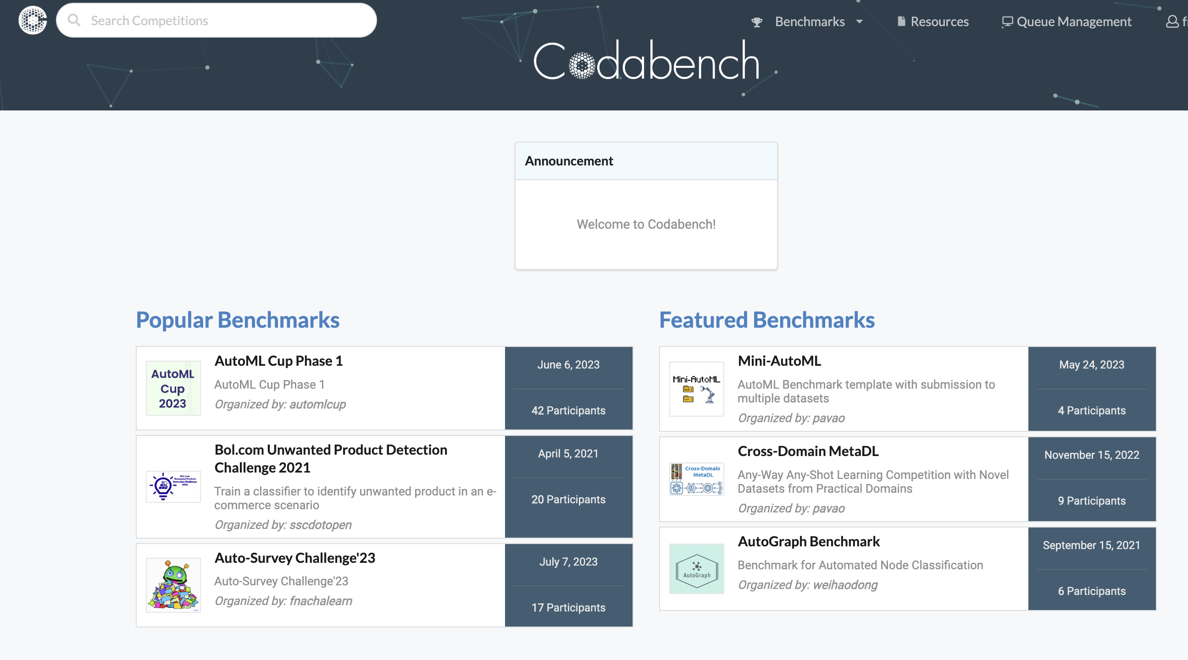Open the Queue Management page
Viewport: 1188px width, 660px height.
coord(1074,21)
